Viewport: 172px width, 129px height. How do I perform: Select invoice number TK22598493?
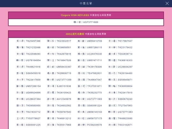[x=29, y=54]
